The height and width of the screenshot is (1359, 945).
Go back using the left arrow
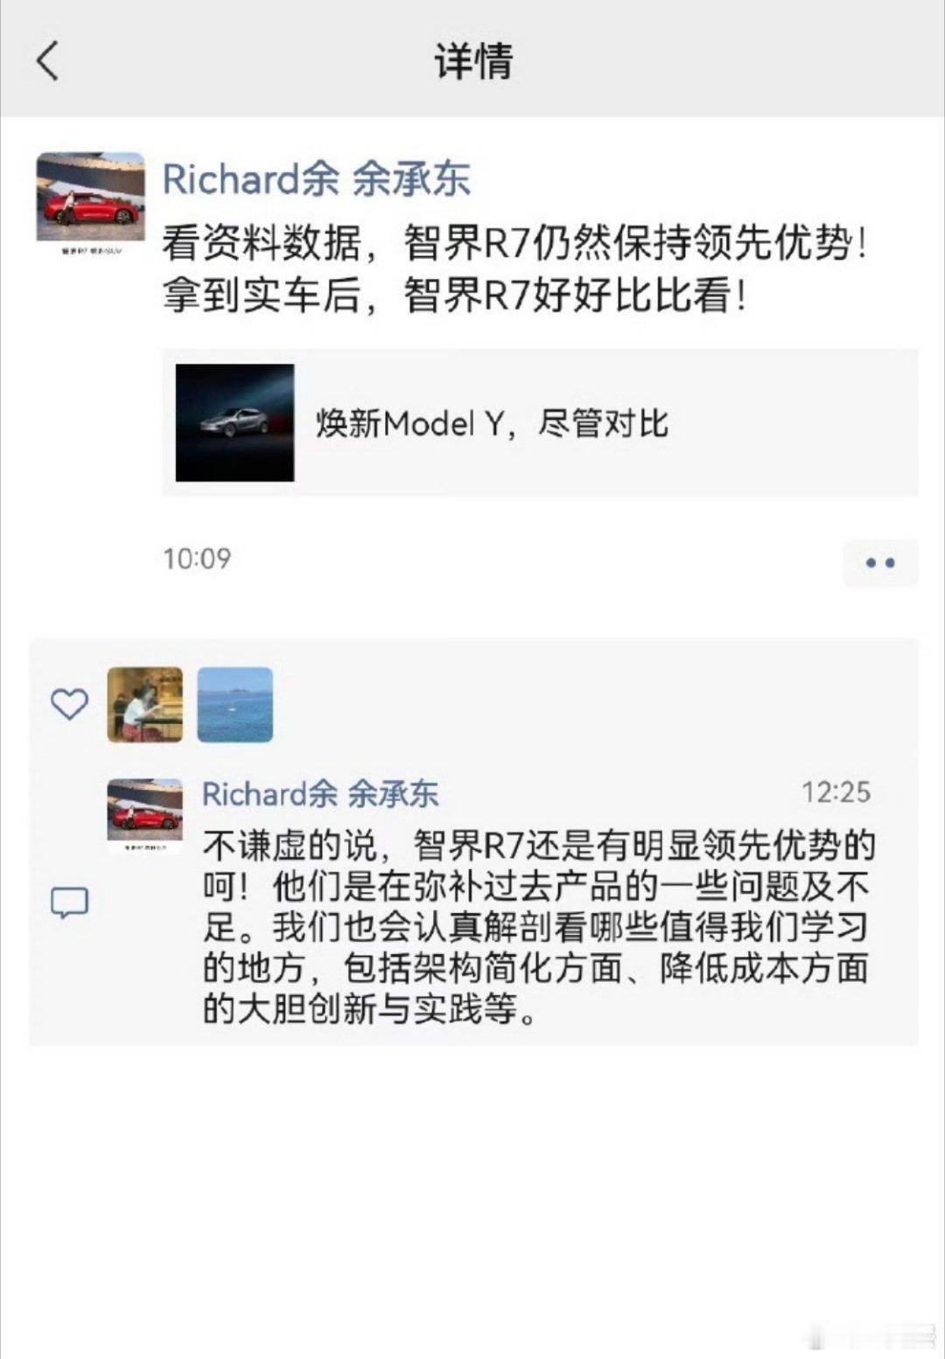[48, 61]
